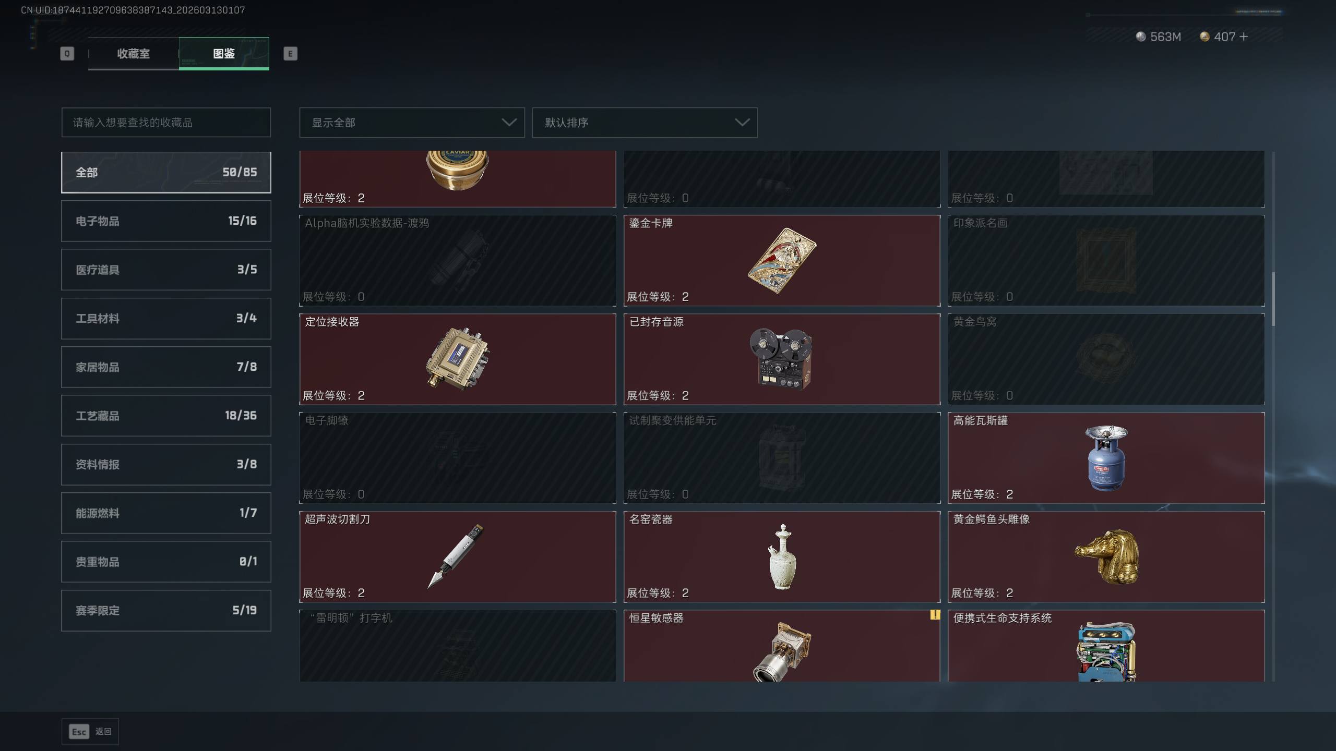Image resolution: width=1336 pixels, height=751 pixels.
Task: Switch to the 图鉴 tab
Action: pos(224,53)
